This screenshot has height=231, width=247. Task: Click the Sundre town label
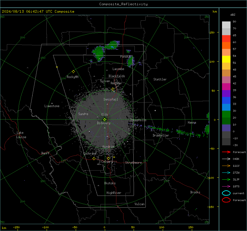click(83, 114)
